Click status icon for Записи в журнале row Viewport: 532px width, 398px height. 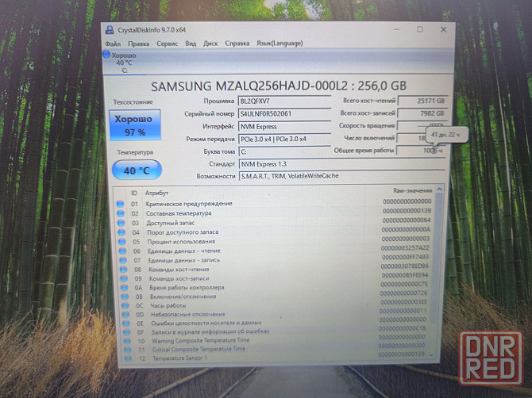coord(126,332)
